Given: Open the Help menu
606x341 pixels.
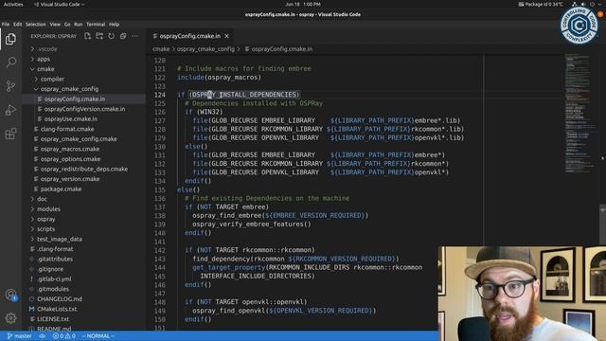Looking at the screenshot, I should pos(114,24).
